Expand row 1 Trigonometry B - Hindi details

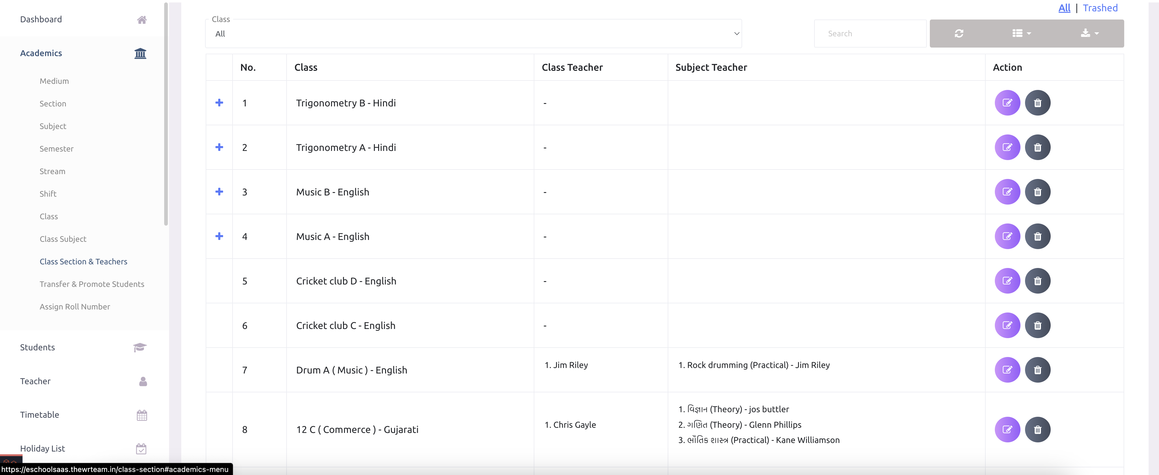coord(219,103)
